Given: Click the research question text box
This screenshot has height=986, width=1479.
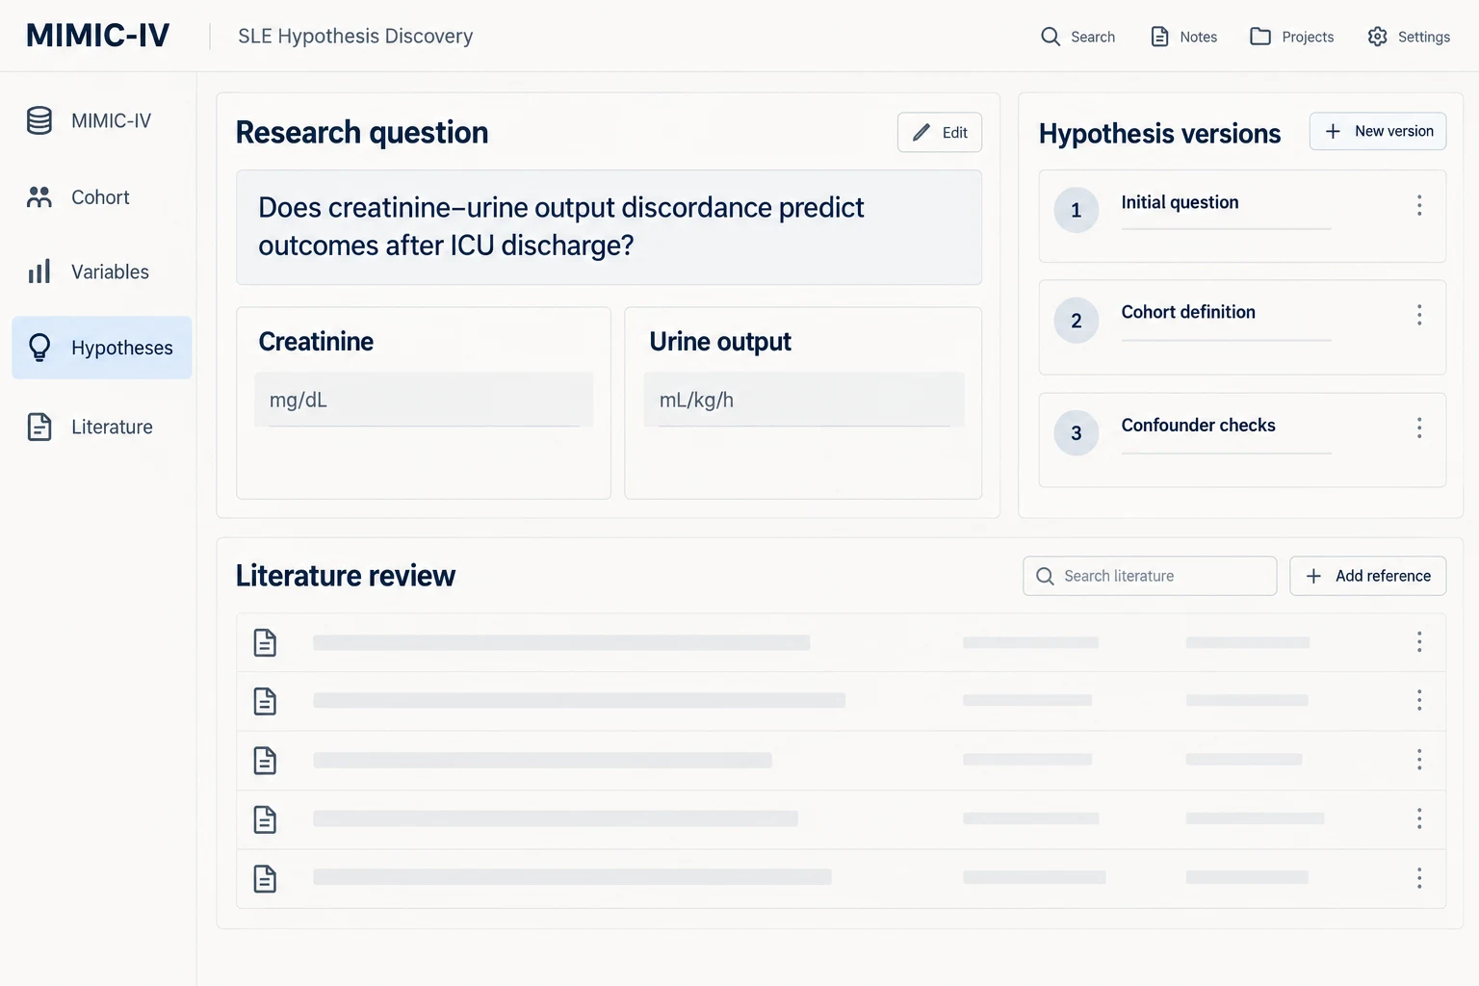Looking at the screenshot, I should (x=609, y=227).
